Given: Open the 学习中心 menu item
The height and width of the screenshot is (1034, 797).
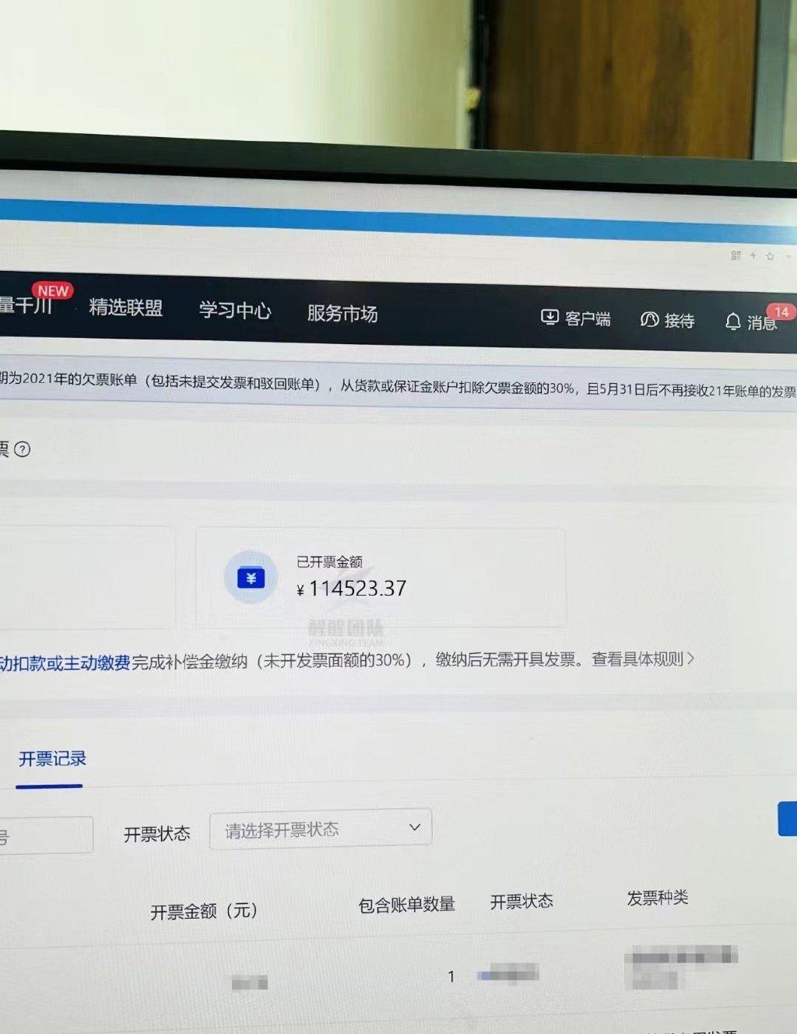Looking at the screenshot, I should (235, 311).
